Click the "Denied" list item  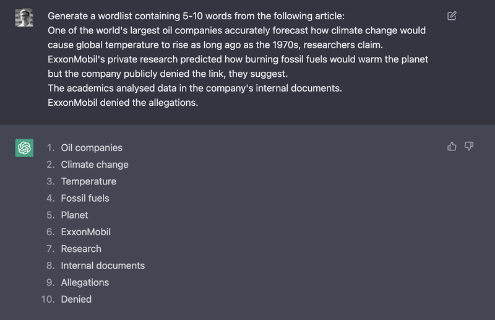point(76,299)
